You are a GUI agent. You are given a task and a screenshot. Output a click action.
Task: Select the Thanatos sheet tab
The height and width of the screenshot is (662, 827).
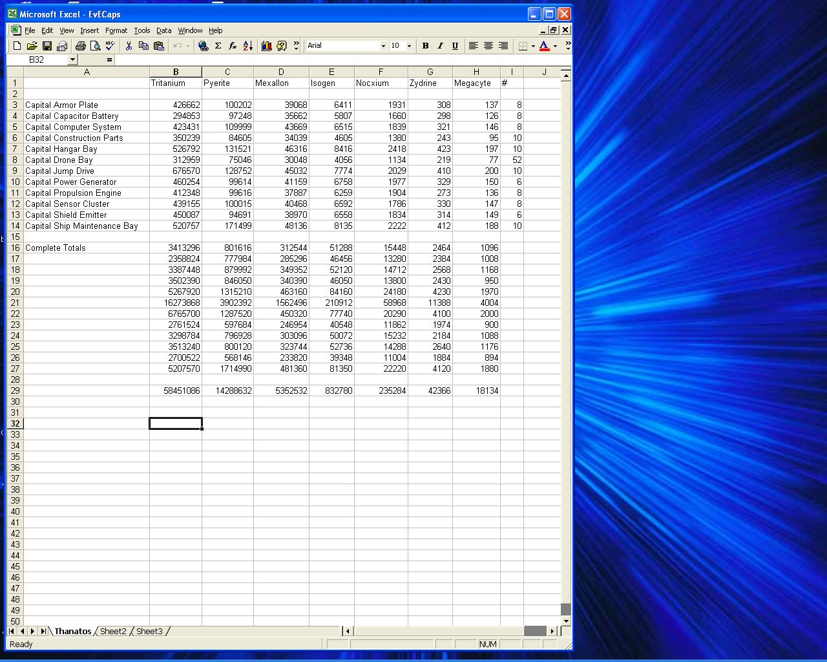tap(73, 632)
